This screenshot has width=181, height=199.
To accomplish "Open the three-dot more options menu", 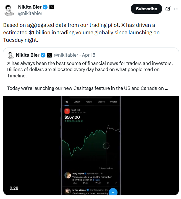I will (176, 9).
